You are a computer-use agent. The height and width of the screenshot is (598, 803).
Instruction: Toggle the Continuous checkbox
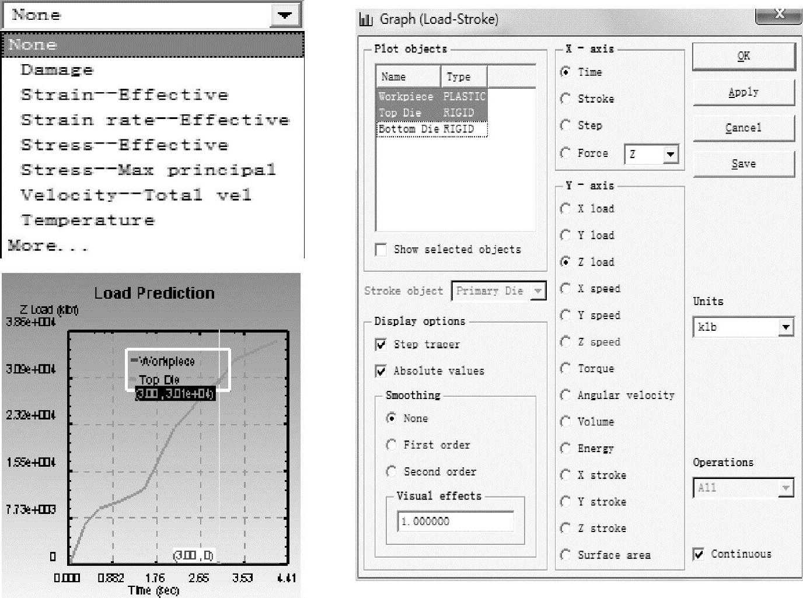699,554
